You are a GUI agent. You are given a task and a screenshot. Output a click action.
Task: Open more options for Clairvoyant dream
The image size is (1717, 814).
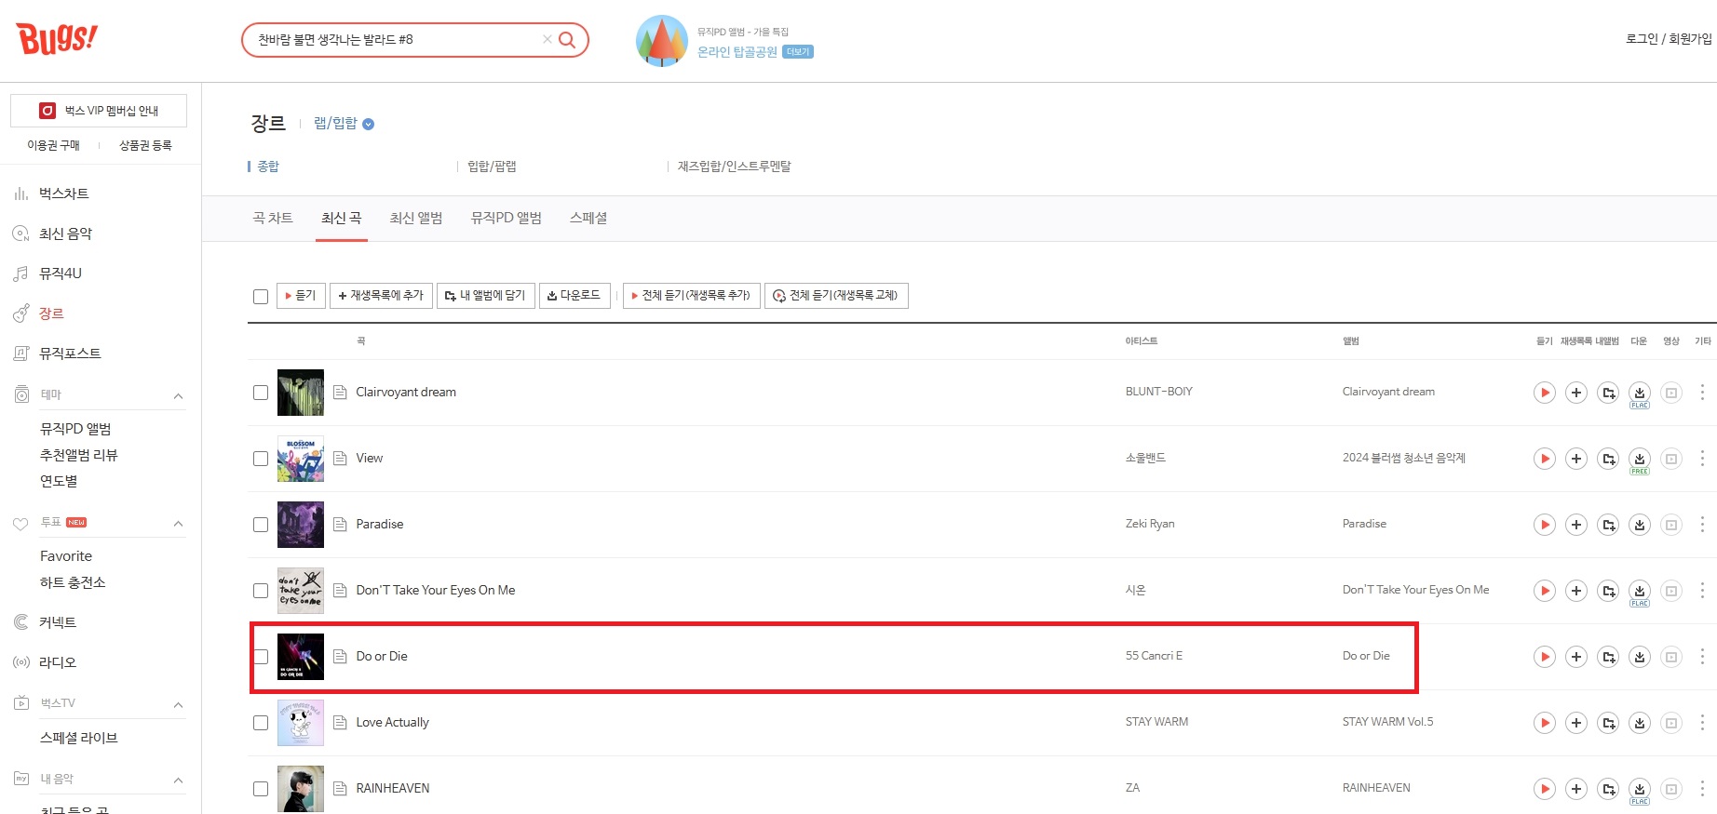click(x=1702, y=393)
